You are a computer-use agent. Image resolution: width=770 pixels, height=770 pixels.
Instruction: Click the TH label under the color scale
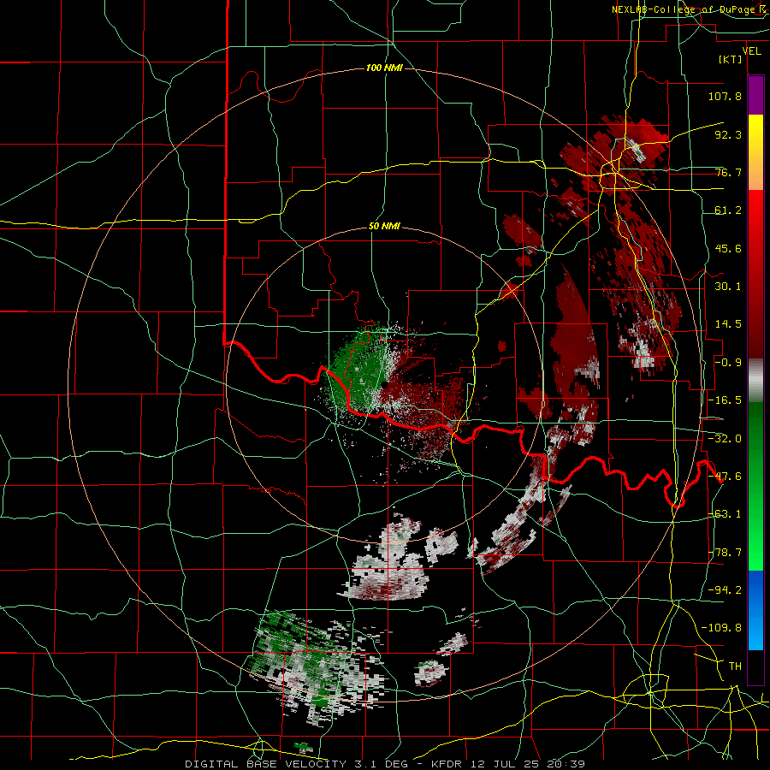point(735,666)
